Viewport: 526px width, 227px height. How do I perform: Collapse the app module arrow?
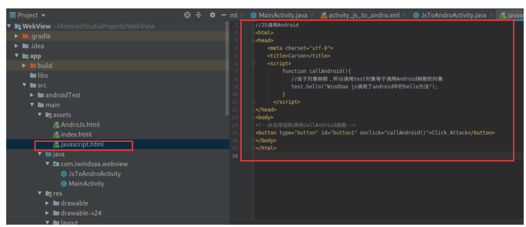coord(17,56)
